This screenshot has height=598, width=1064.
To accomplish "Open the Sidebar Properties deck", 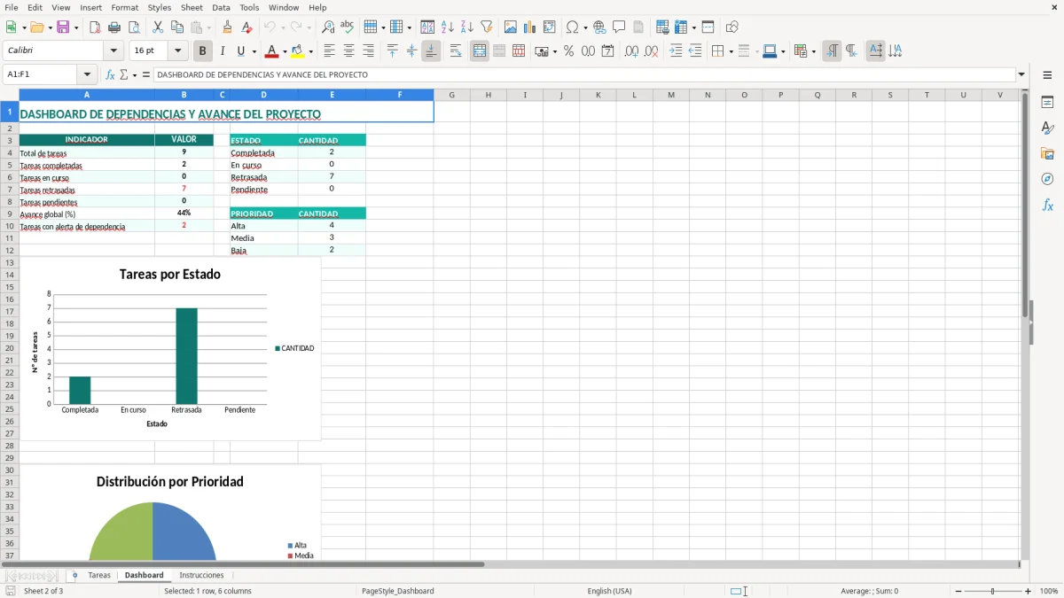I will 1047,102.
